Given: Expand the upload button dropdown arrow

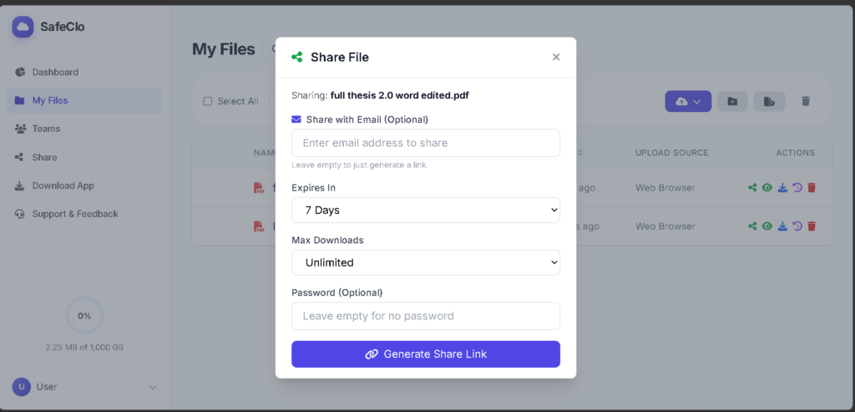Looking at the screenshot, I should pos(697,101).
